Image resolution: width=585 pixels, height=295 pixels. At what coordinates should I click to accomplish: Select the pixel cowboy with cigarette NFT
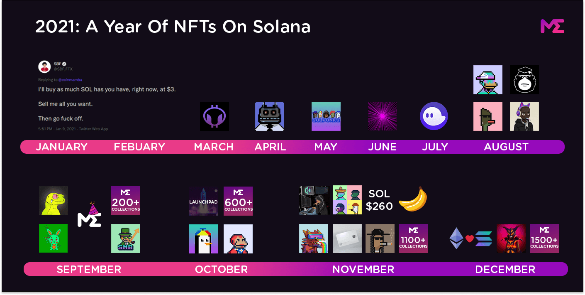[380, 238]
